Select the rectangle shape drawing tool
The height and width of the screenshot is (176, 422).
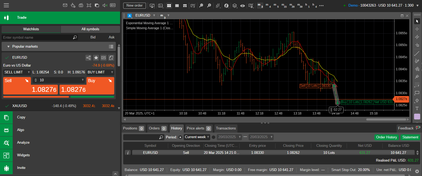click(417, 93)
